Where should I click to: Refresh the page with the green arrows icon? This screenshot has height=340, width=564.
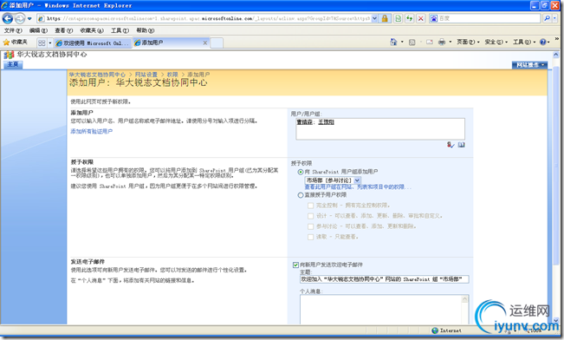[x=409, y=18]
